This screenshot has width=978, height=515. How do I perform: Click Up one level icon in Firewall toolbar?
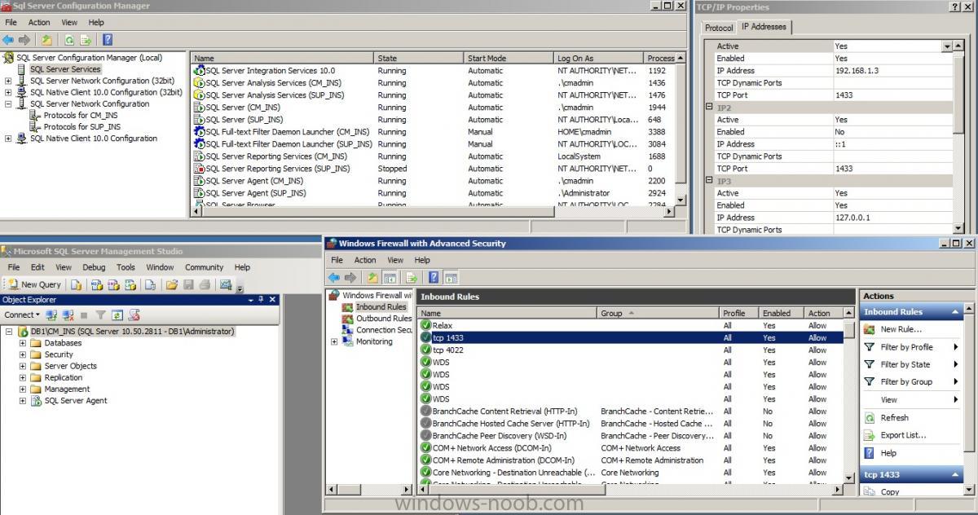(x=372, y=277)
